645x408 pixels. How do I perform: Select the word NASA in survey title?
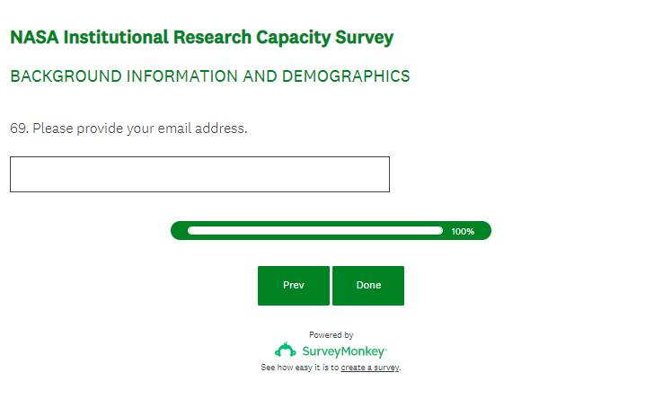click(x=34, y=38)
